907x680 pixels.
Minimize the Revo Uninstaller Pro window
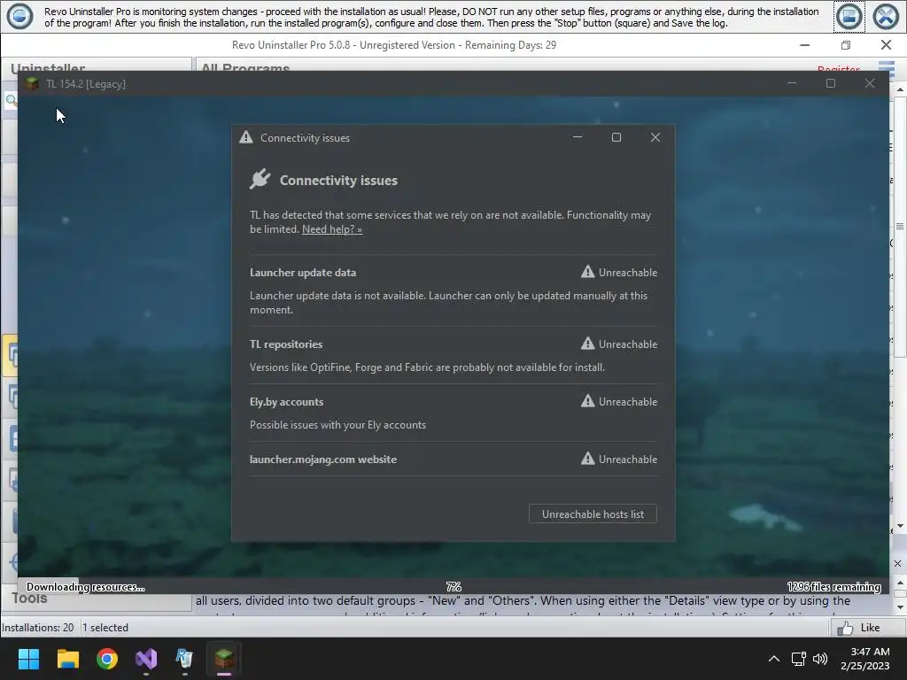coord(804,45)
